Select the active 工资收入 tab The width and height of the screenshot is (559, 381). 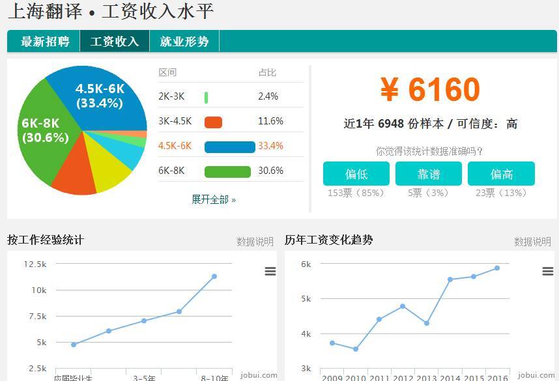[x=115, y=40]
